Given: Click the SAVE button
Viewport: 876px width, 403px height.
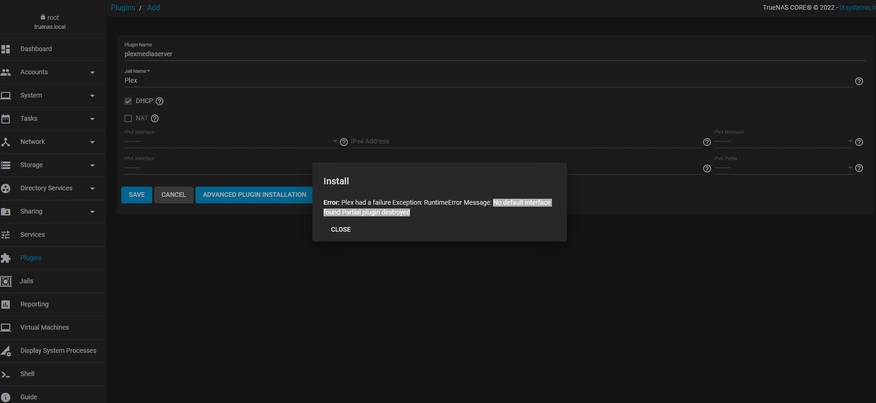Looking at the screenshot, I should (x=136, y=195).
